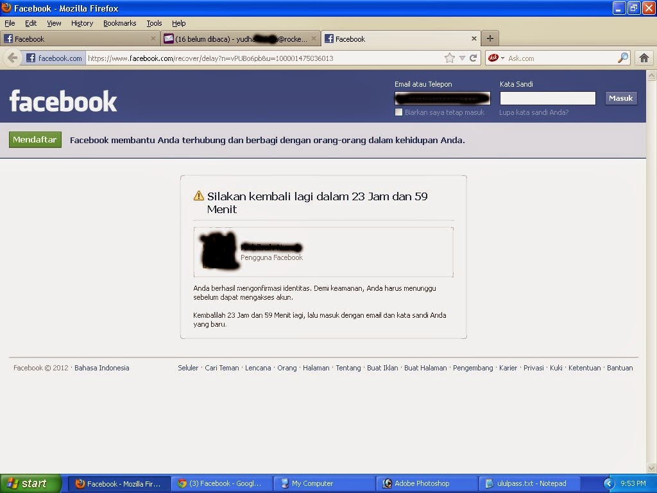The width and height of the screenshot is (657, 493).
Task: Open the Cari Teman footer link
Action: 221,368
